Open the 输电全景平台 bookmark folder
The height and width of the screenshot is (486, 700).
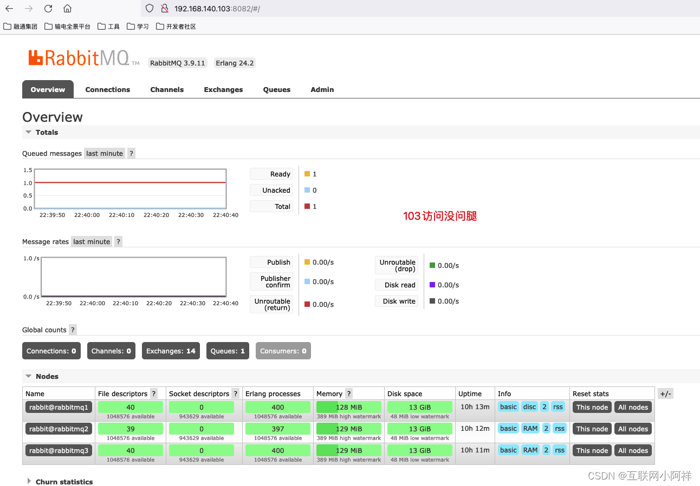pos(67,27)
